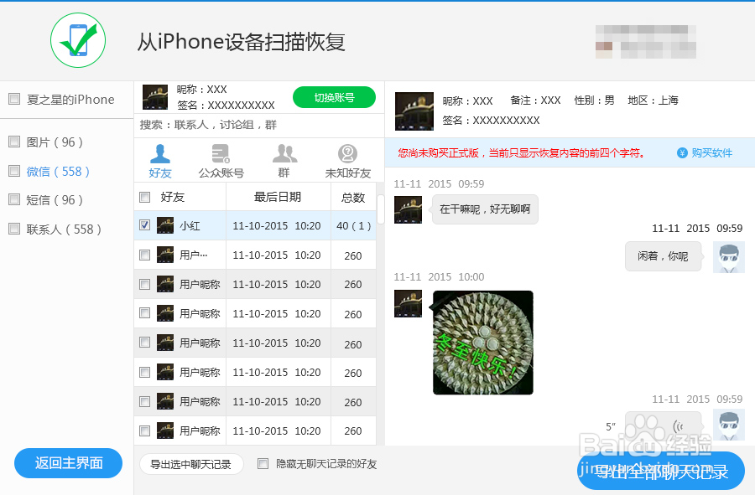Screen dimensions: 755x495
Task: Select the 小红 name cell
Action: tap(190, 226)
